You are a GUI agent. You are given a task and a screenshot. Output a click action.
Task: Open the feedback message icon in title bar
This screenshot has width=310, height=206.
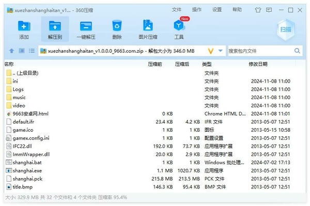269,10
